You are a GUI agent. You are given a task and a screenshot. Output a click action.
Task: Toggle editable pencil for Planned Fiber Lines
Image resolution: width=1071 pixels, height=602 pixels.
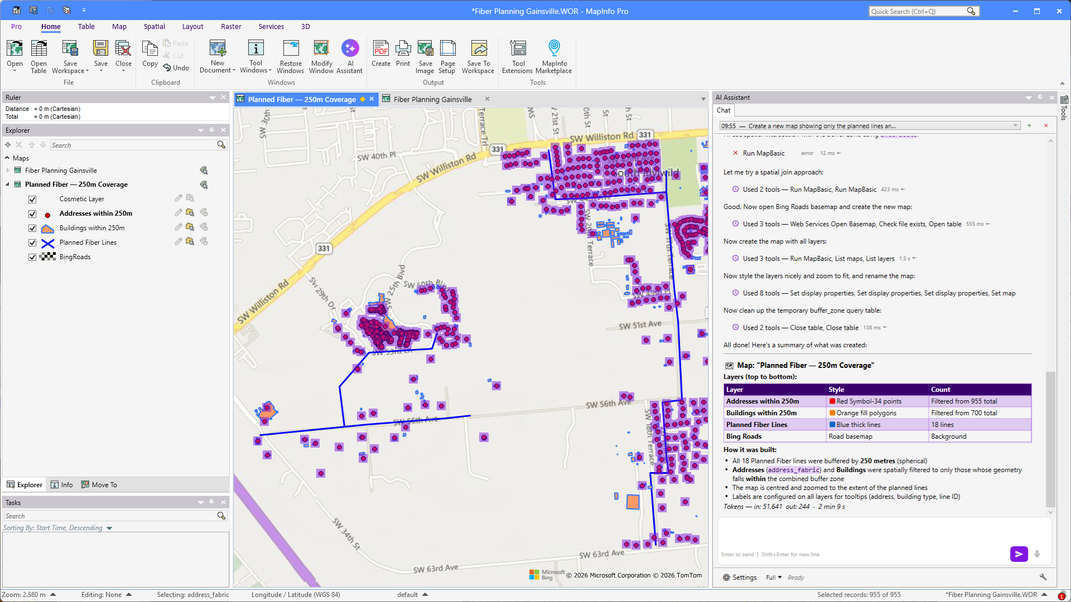click(x=178, y=242)
